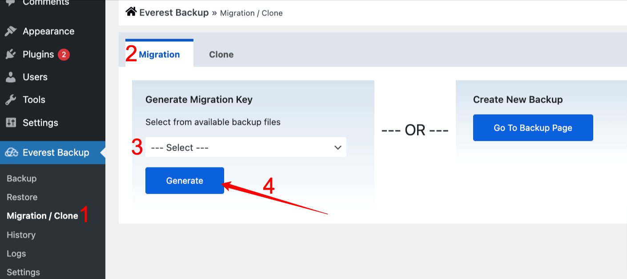
Task: Open the History page
Action: (21, 235)
